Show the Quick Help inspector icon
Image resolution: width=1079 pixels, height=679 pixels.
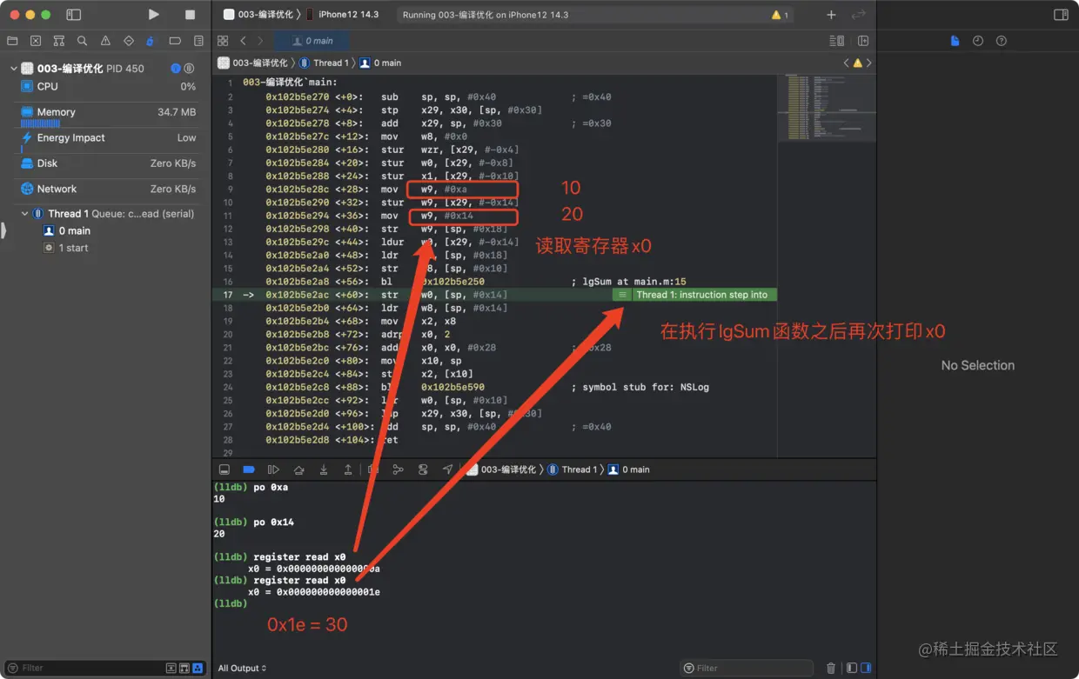point(1002,41)
